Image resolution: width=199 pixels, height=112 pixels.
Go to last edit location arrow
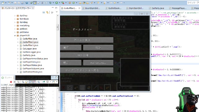(111, 3)
